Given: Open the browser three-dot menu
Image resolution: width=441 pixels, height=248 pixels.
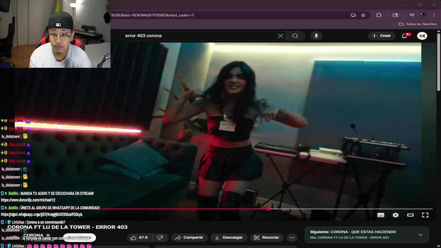Looking at the screenshot, I should 434,15.
